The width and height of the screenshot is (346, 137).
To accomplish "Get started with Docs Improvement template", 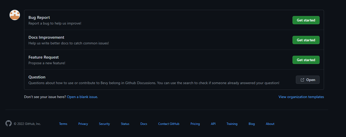I will coord(306,40).
